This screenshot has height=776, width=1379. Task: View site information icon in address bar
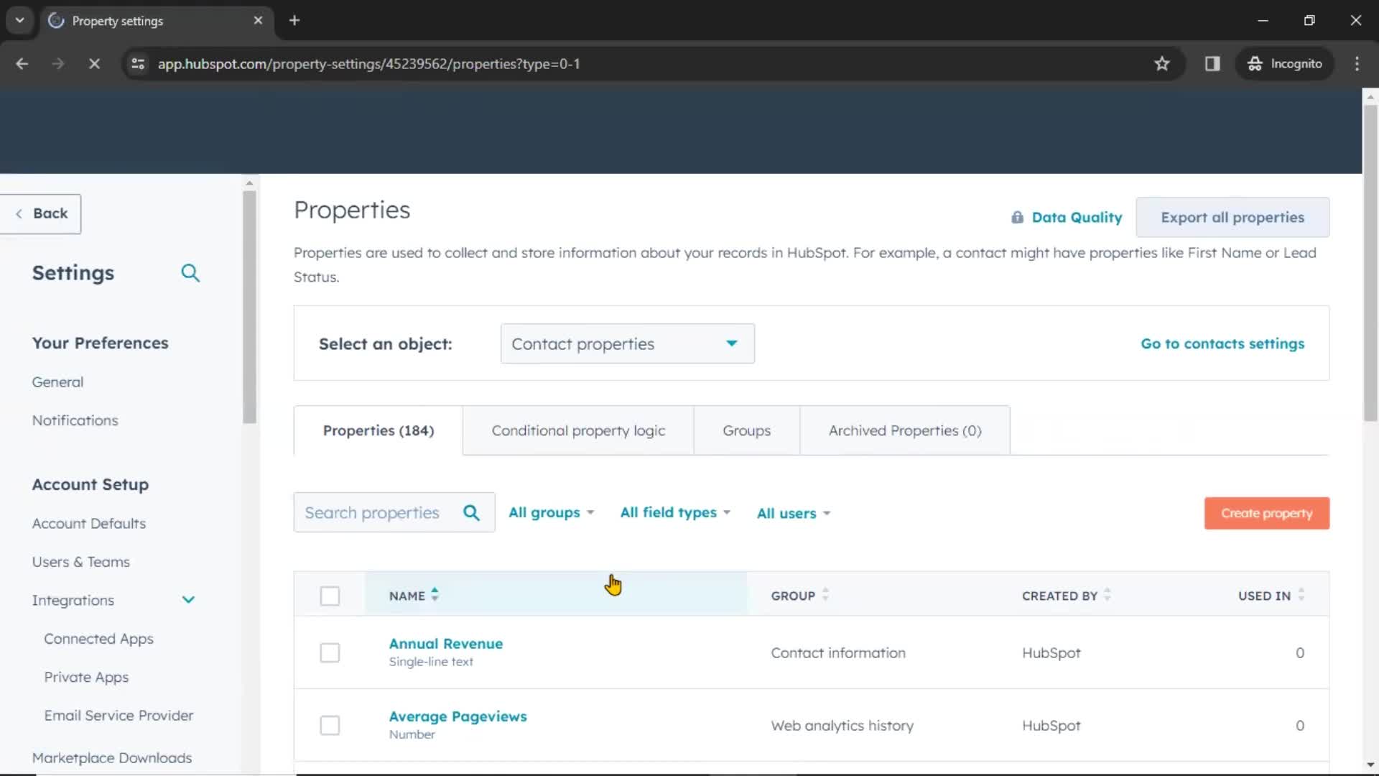tap(138, 64)
